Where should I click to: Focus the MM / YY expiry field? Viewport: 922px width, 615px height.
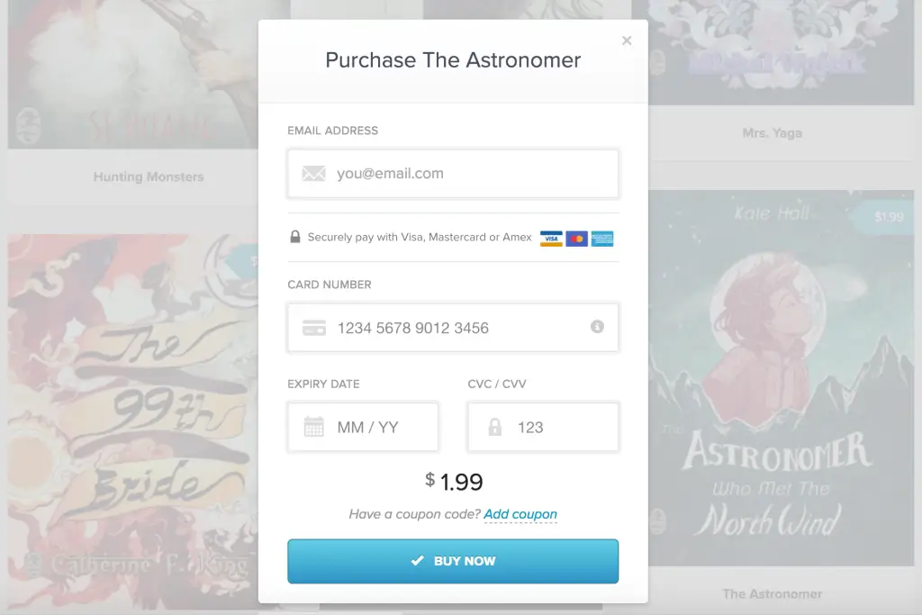point(380,427)
